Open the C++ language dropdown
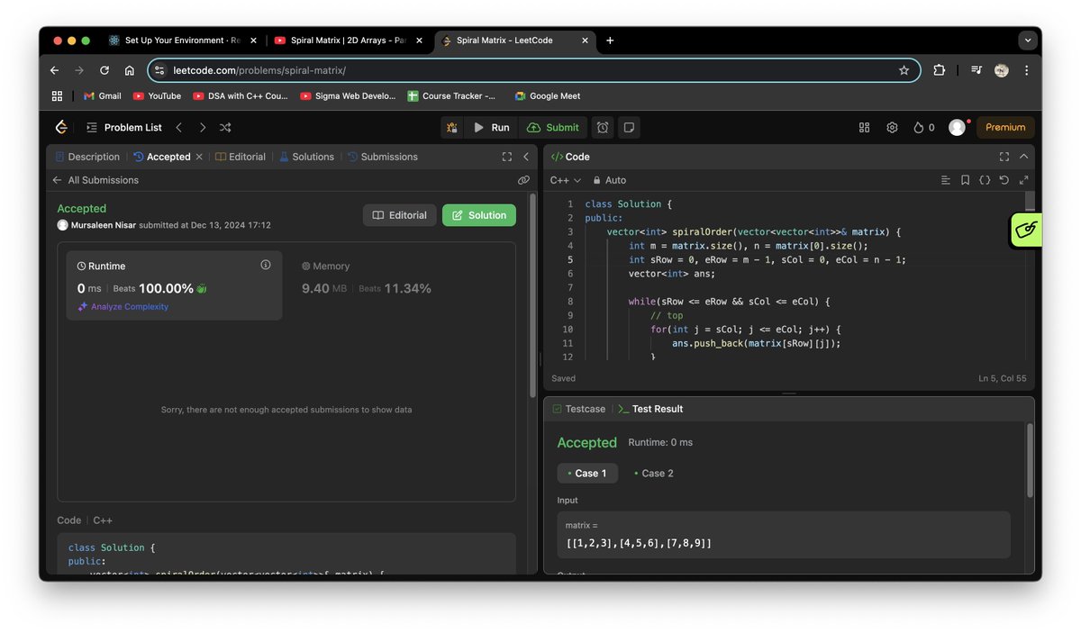 tap(565, 180)
